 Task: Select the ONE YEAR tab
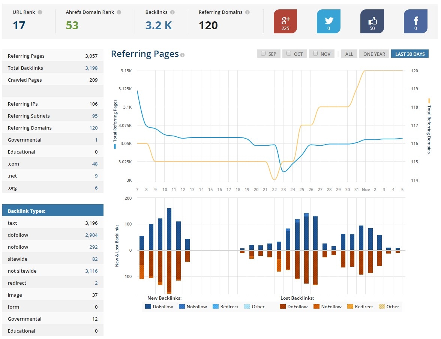coord(374,54)
